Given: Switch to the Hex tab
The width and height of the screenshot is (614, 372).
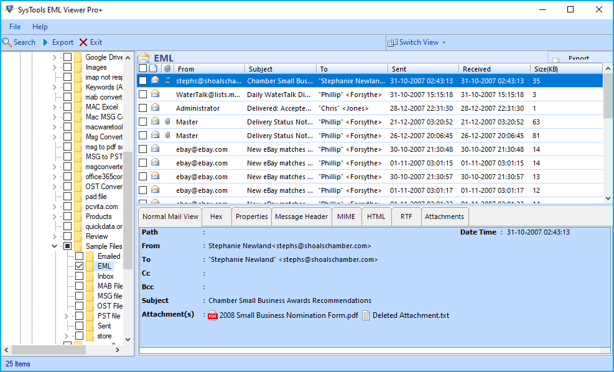Looking at the screenshot, I should (x=216, y=216).
